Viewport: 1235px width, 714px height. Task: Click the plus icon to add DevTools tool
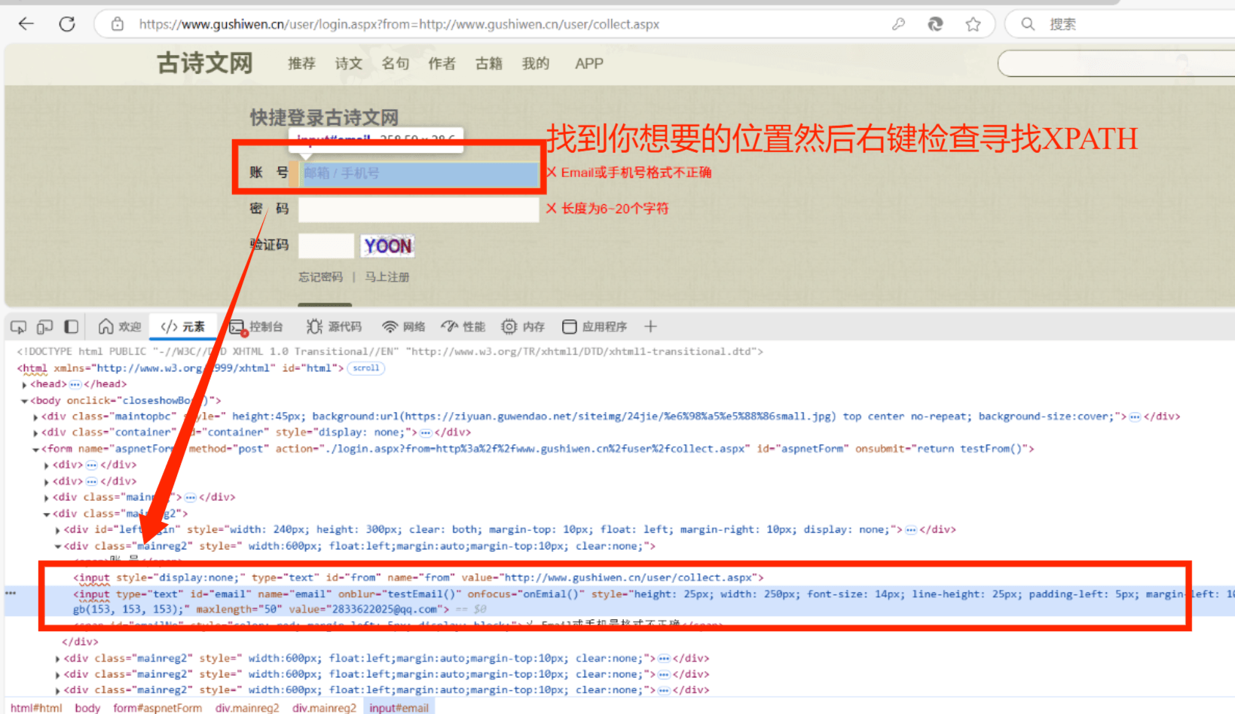(651, 327)
